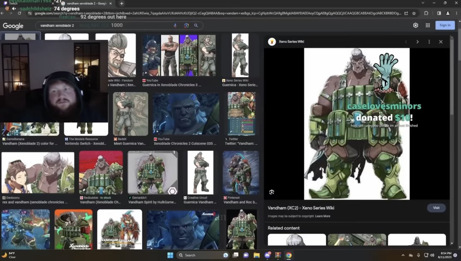
Task: Open the Reddit Meet Guernica Van result
Action: pos(130,114)
